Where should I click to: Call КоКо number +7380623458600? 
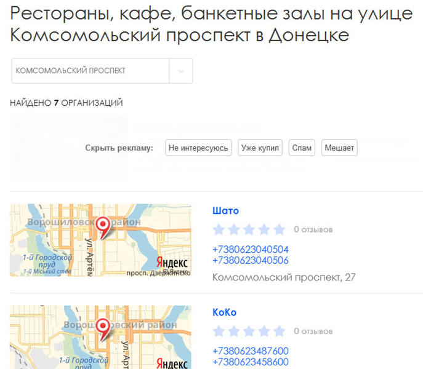[x=251, y=362]
